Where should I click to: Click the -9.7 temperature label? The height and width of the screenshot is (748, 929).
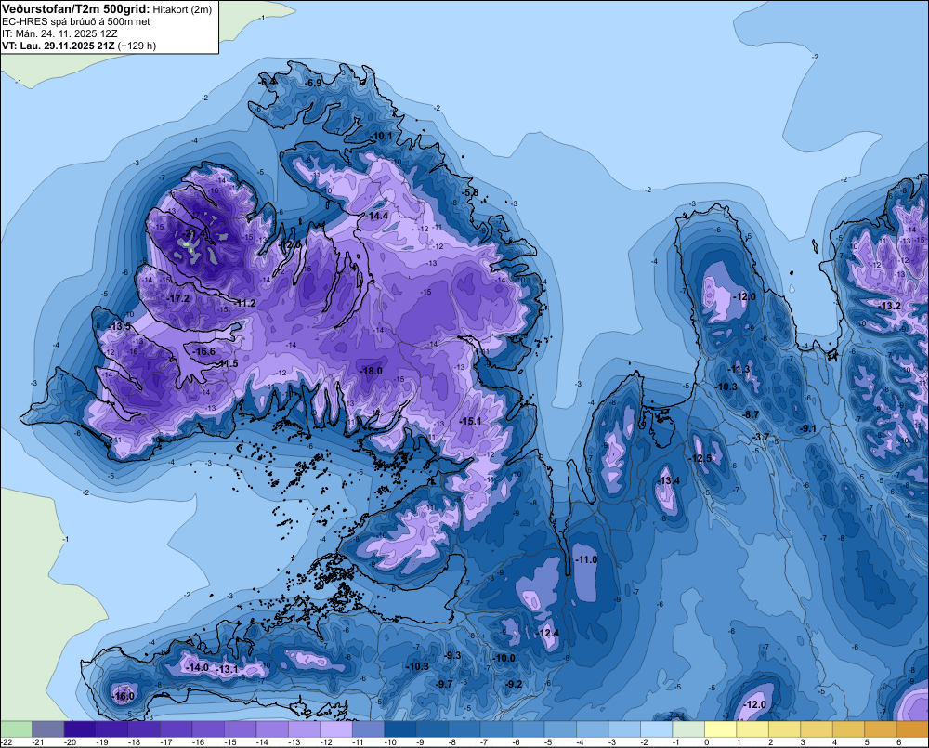click(444, 684)
